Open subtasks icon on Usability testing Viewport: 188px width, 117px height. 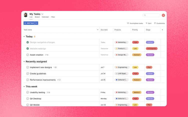point(49,92)
